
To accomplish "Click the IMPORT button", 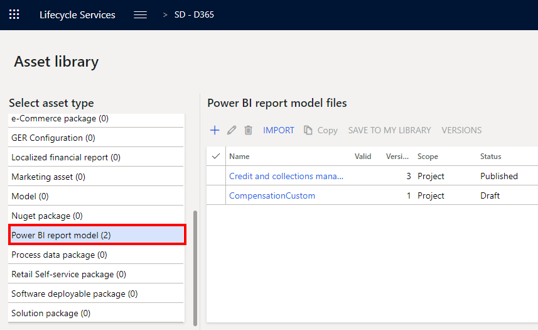I will click(x=279, y=130).
